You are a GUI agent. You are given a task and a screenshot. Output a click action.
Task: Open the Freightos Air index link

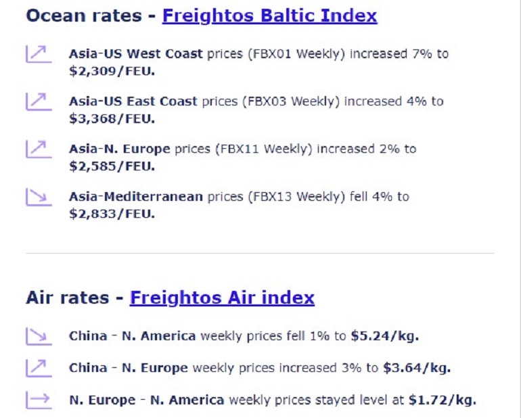(x=222, y=298)
